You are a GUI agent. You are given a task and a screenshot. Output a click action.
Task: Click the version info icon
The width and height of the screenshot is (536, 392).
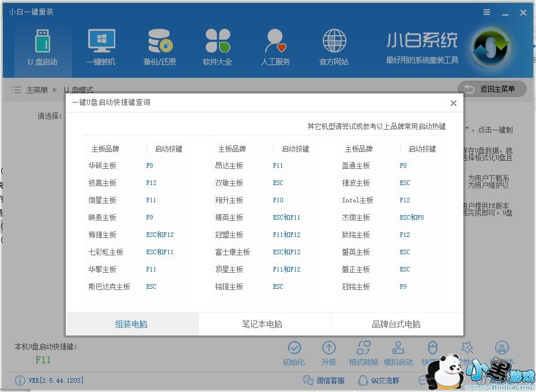(20, 380)
